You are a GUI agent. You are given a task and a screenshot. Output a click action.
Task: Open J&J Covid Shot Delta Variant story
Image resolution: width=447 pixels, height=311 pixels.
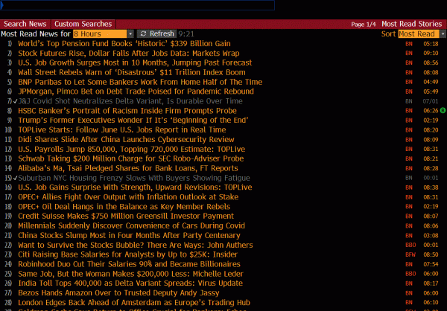click(x=130, y=101)
